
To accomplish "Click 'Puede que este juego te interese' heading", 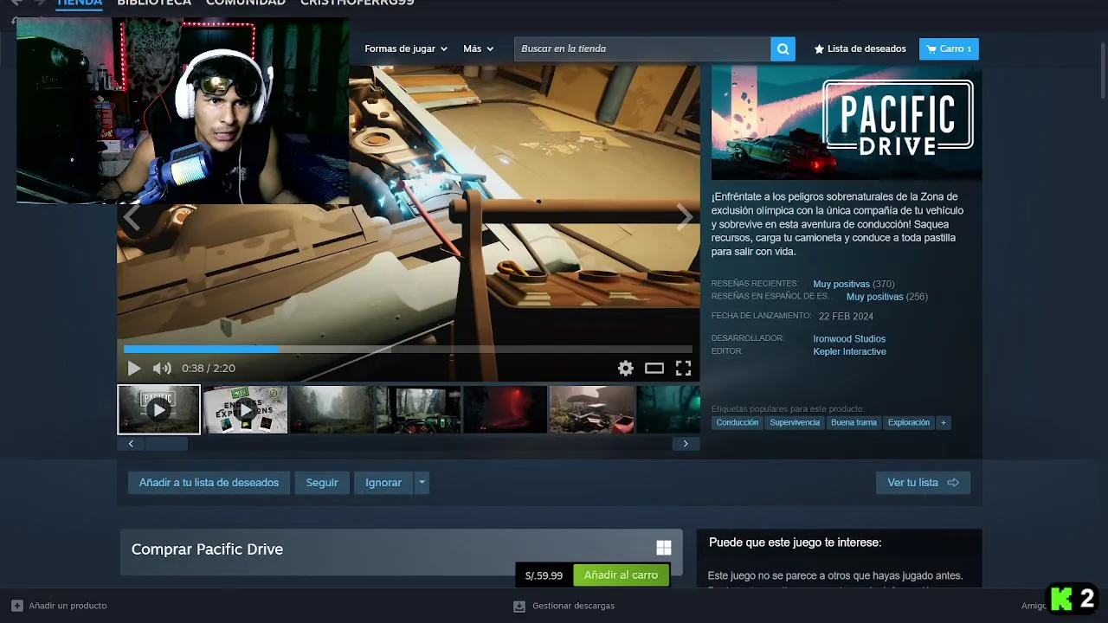I will click(795, 543).
